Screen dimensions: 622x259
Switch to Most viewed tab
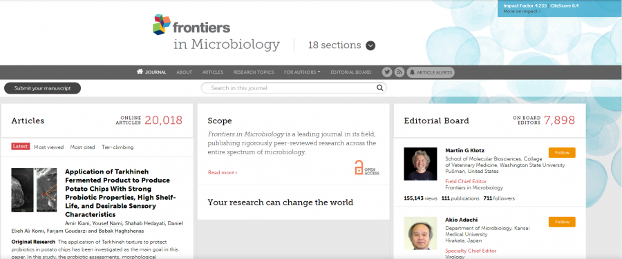coord(48,147)
